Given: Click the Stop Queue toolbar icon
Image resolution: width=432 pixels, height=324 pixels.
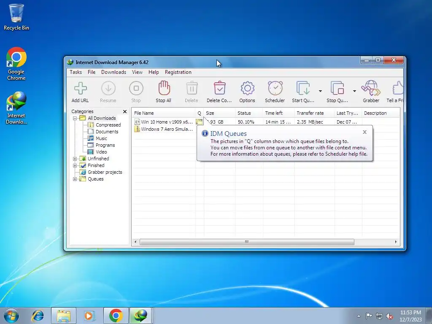Looking at the screenshot, I should (x=337, y=88).
